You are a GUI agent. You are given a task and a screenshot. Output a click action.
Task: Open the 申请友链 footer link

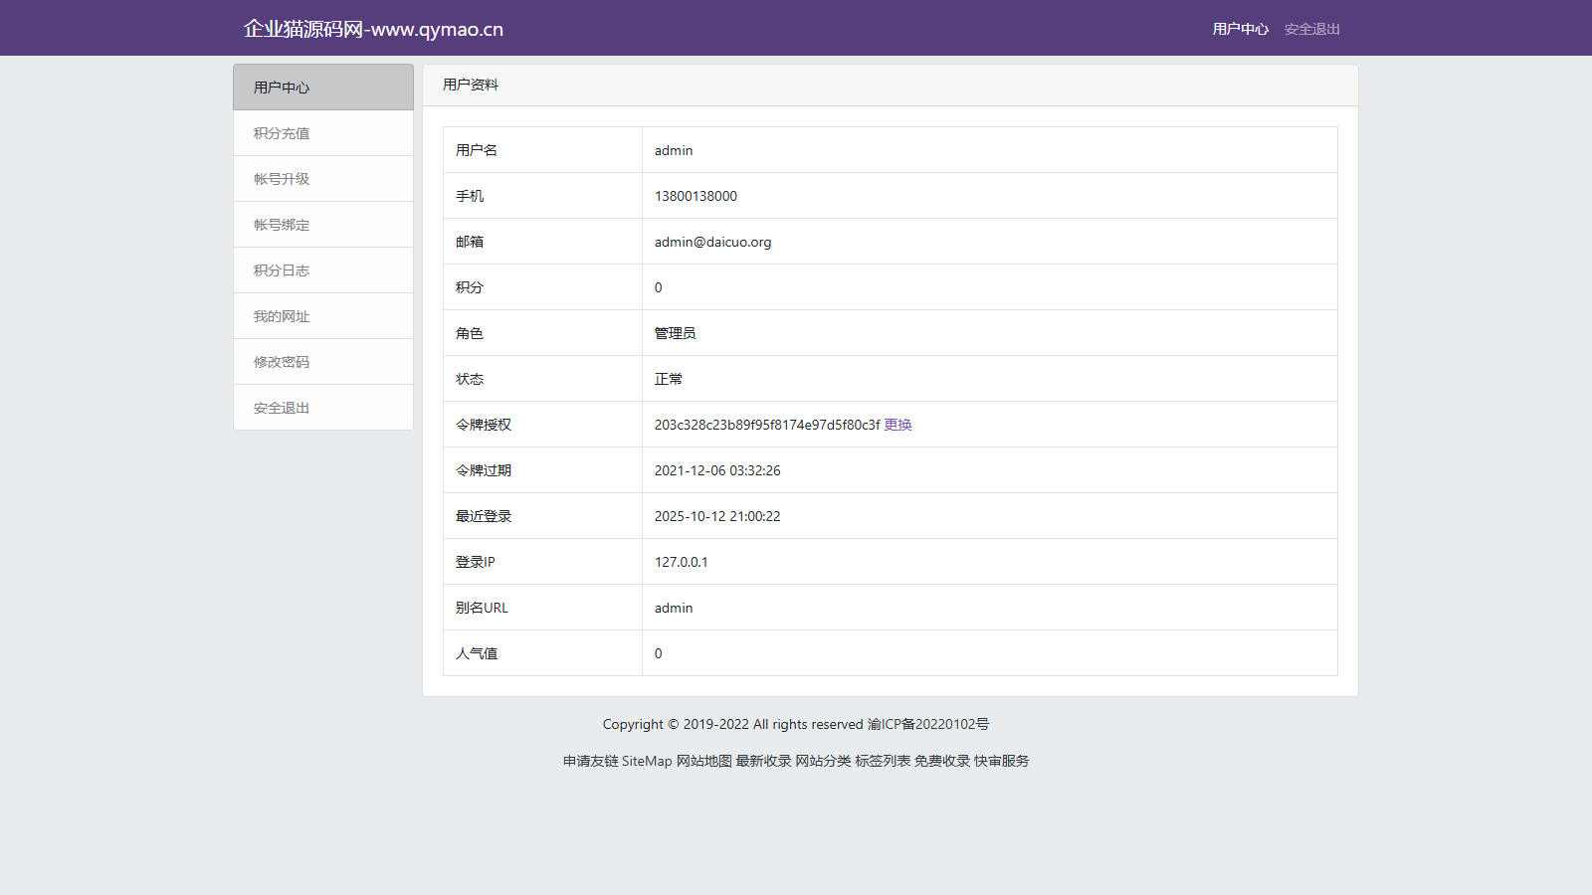pyautogui.click(x=590, y=761)
